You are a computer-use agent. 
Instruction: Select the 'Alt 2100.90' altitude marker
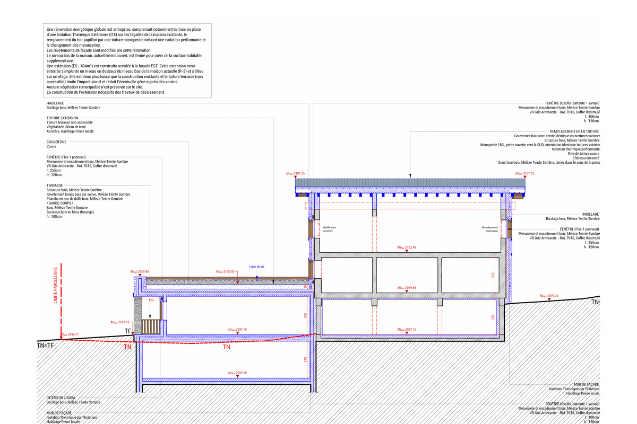[140, 272]
